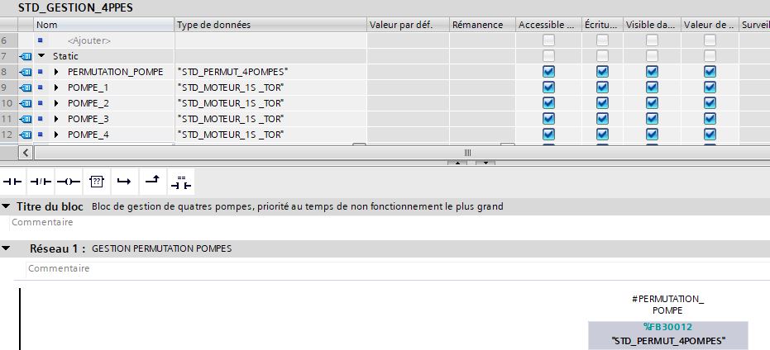The width and height of the screenshot is (770, 350).
Task: Click the Écritu... column header
Action: tap(603, 25)
